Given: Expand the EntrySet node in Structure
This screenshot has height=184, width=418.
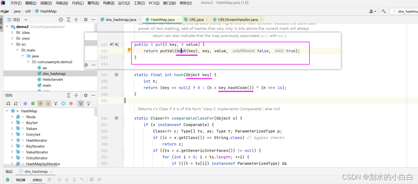Looking at the screenshot, I should (12, 135).
